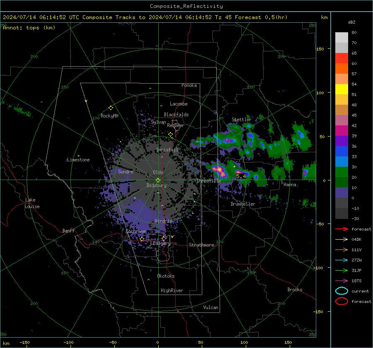
Task: Click the dBZ legend heading
Action: click(351, 22)
